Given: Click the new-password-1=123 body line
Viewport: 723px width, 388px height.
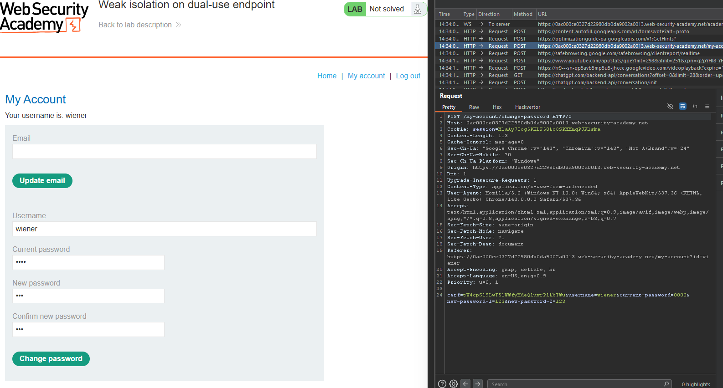Looking at the screenshot, I should [x=506, y=301].
